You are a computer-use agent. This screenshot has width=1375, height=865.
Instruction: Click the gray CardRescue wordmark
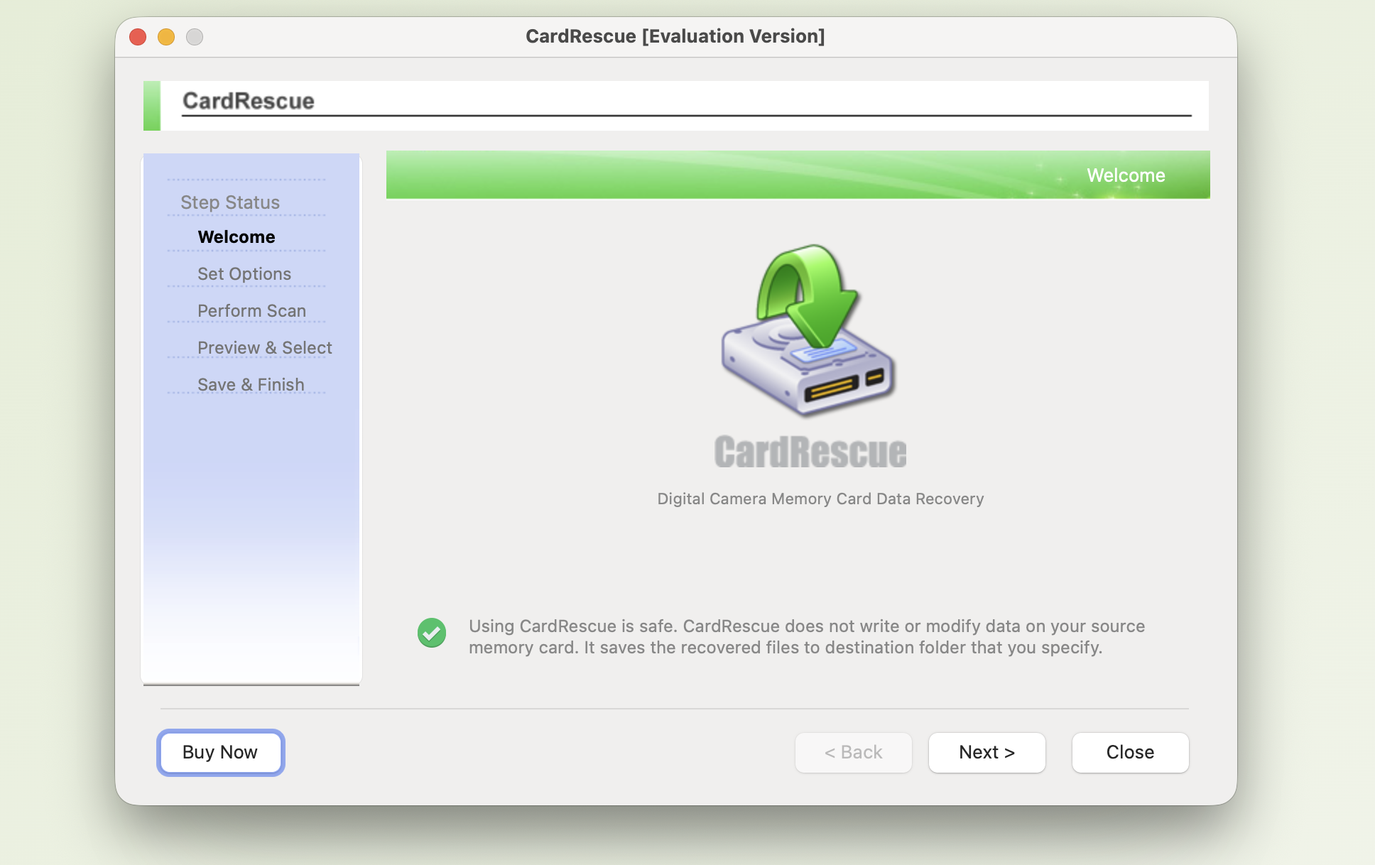click(x=810, y=452)
